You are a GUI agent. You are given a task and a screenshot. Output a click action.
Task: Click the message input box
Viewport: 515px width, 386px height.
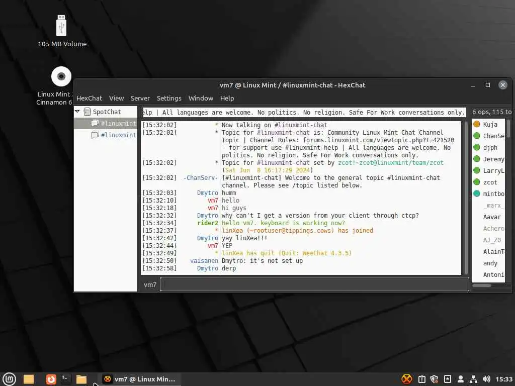[315, 284]
